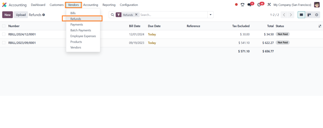Sort by the Number column header
This screenshot has width=323, height=128.
click(14, 26)
